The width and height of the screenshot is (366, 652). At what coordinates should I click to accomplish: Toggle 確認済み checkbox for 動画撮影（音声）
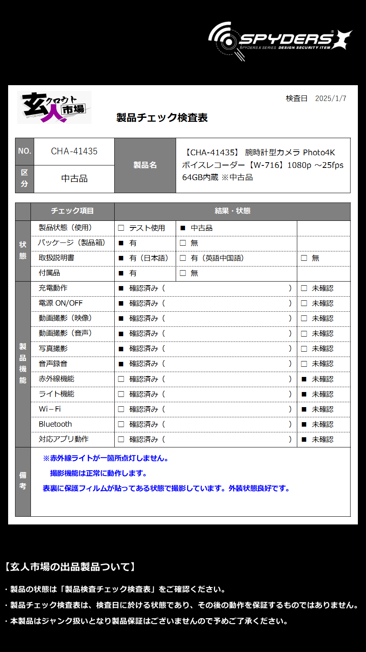tap(121, 333)
